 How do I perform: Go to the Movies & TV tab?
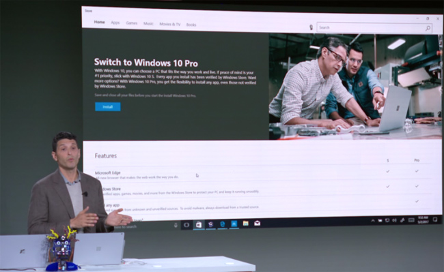pyautogui.click(x=169, y=24)
